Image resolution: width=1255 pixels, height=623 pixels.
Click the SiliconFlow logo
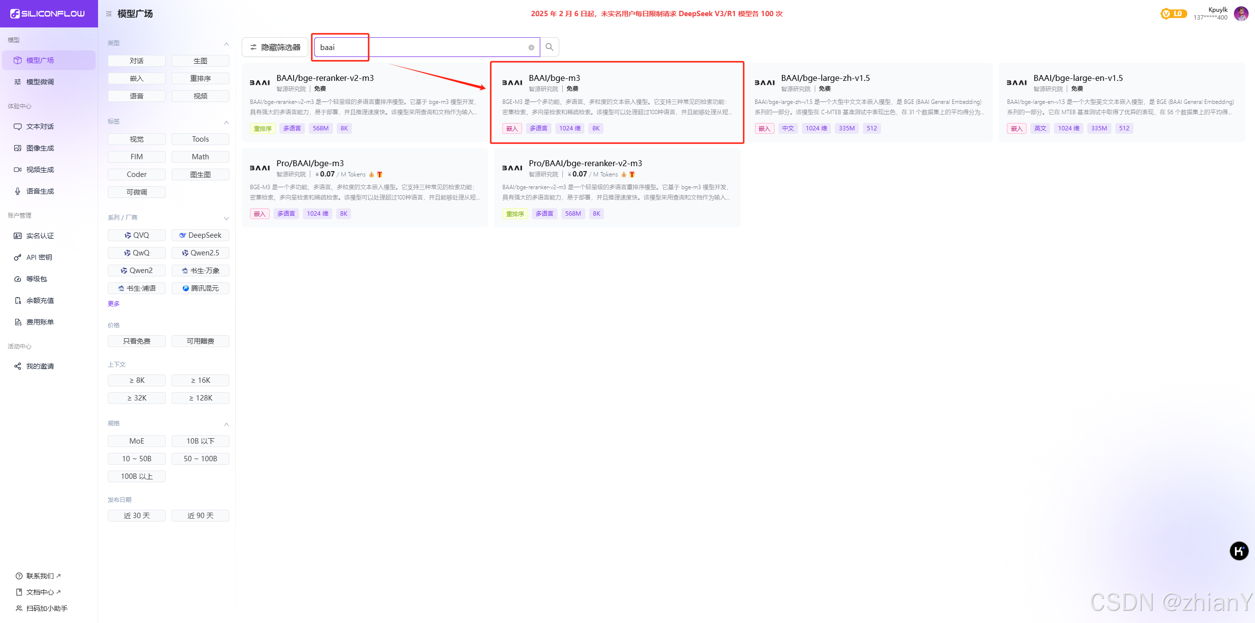[48, 14]
